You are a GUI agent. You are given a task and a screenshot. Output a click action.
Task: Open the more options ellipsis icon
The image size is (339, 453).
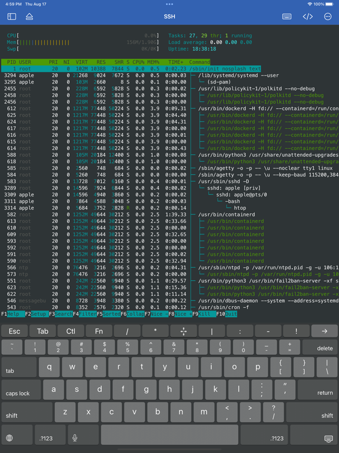pos(328,16)
